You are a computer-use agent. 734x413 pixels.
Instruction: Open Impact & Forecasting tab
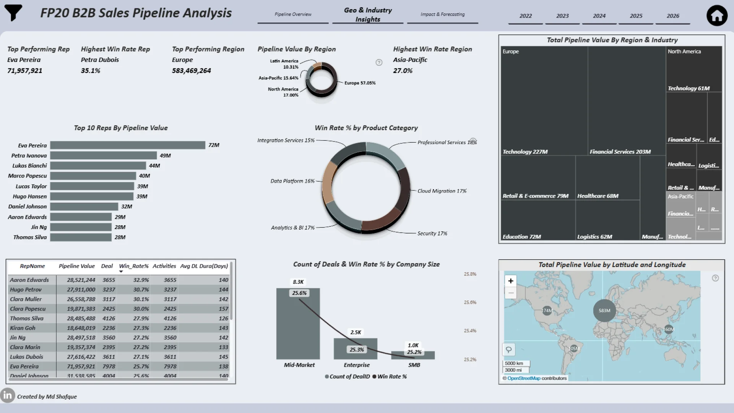point(442,15)
